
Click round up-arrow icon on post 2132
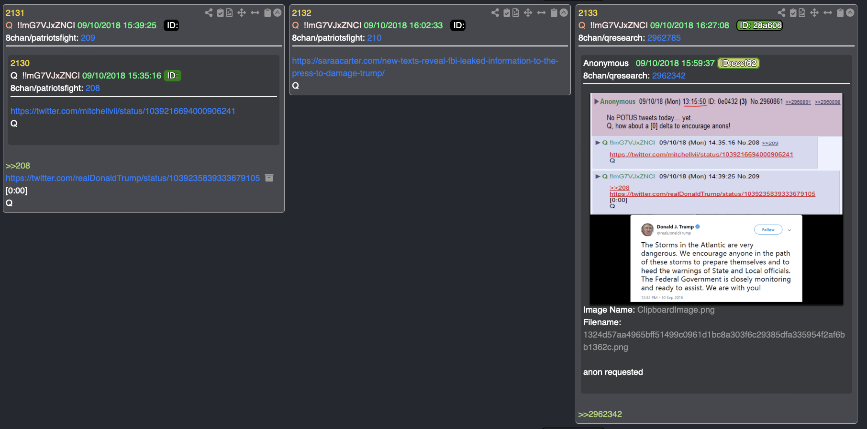coord(564,13)
